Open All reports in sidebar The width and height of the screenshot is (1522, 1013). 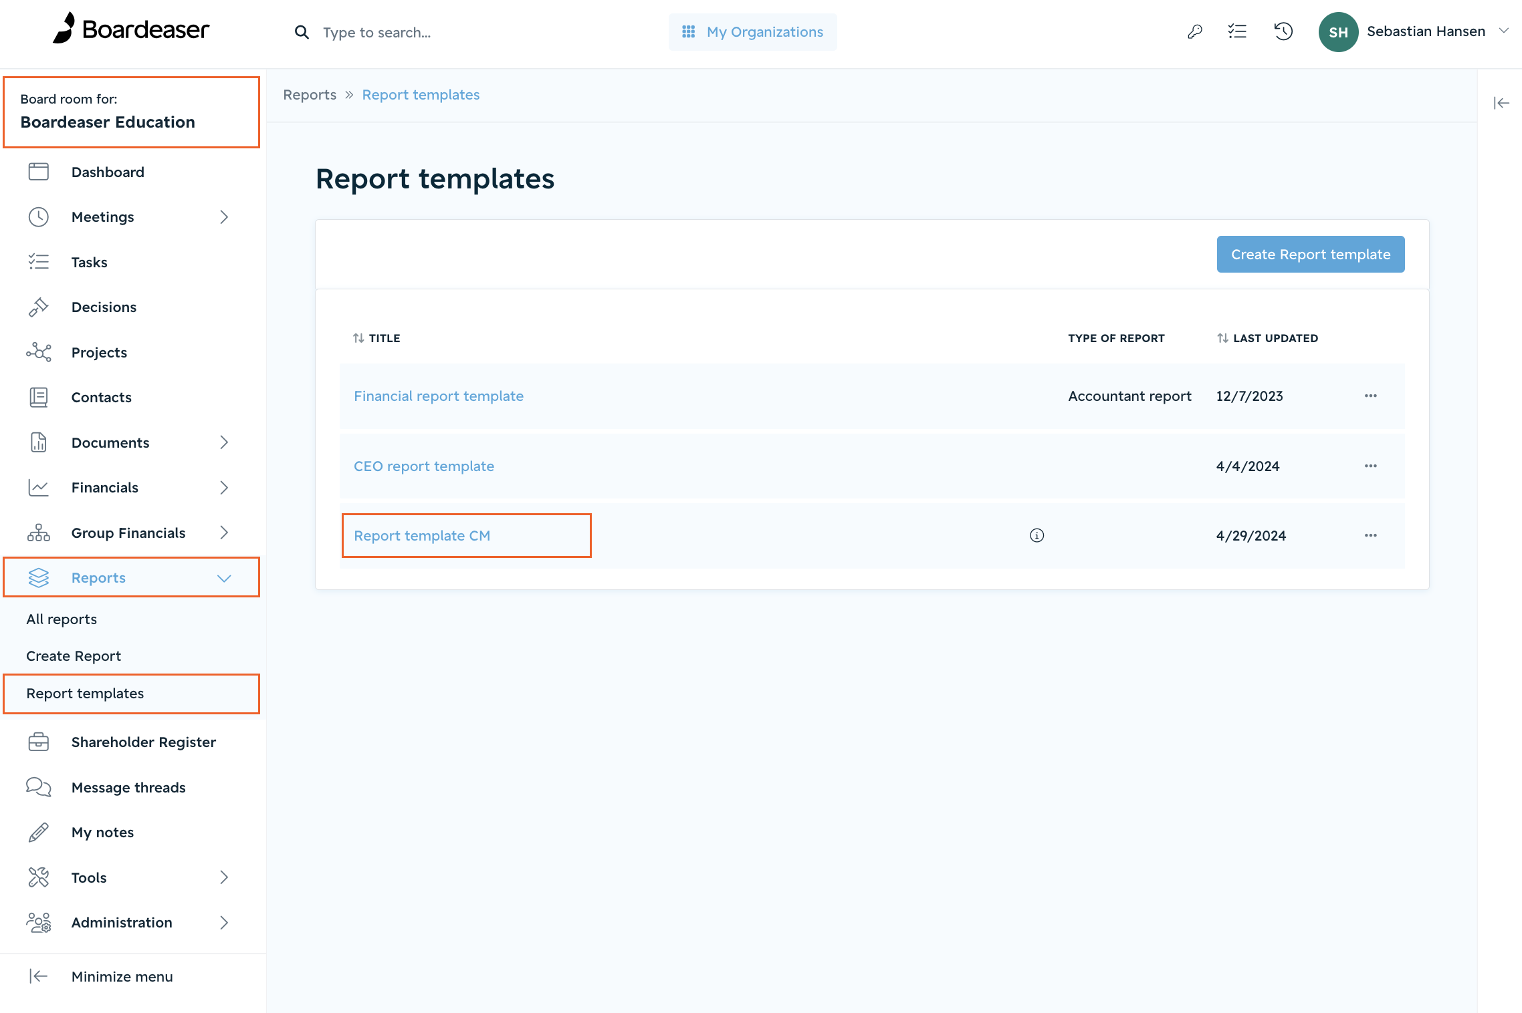point(62,619)
